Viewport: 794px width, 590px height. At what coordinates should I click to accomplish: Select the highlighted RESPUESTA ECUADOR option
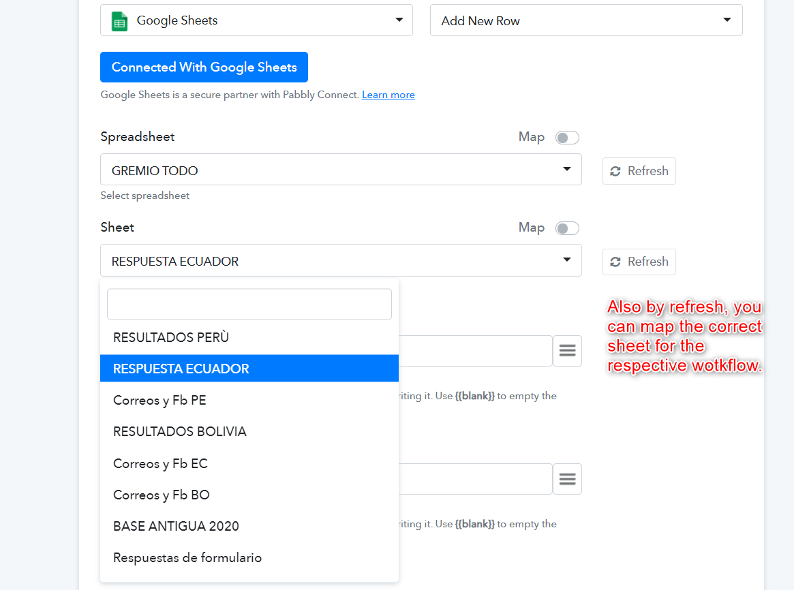249,369
